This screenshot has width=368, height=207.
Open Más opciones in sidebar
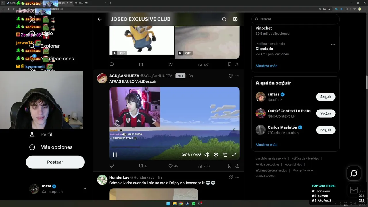click(x=51, y=147)
